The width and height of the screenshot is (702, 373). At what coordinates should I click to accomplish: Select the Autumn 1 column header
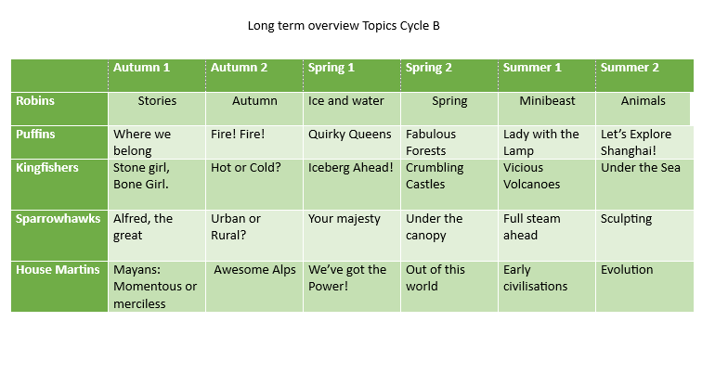[x=141, y=68]
